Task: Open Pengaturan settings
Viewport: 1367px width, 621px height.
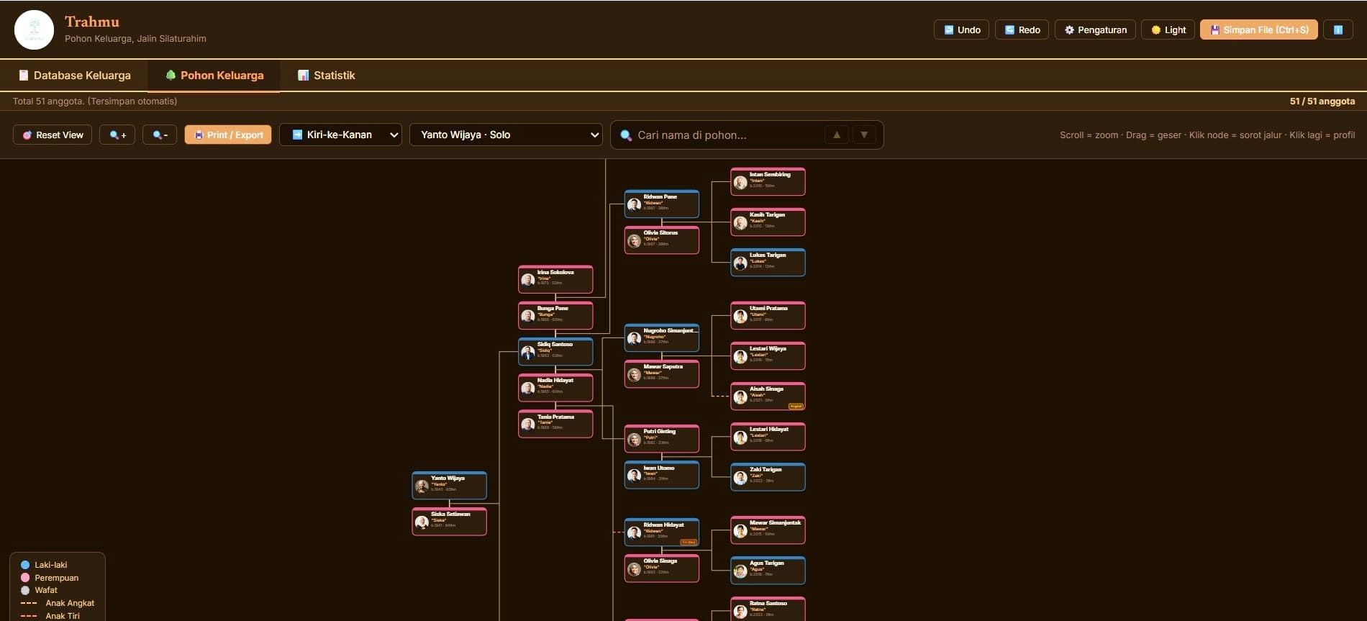Action: (x=1095, y=30)
